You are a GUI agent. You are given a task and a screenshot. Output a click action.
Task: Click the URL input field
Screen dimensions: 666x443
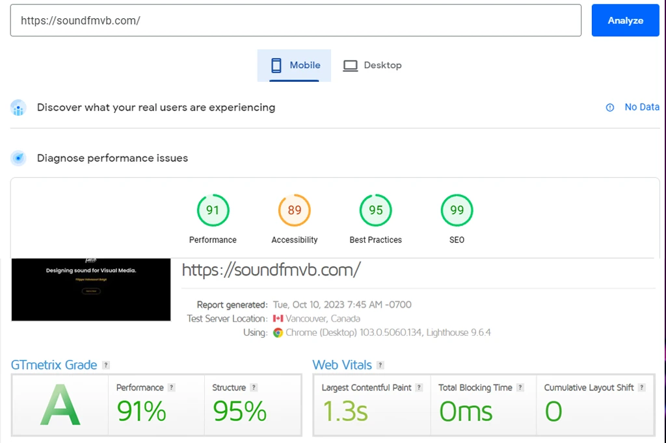pyautogui.click(x=296, y=20)
